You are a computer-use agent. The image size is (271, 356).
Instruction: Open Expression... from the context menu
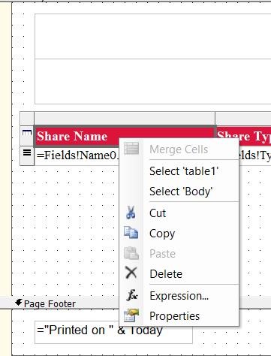pyautogui.click(x=179, y=296)
